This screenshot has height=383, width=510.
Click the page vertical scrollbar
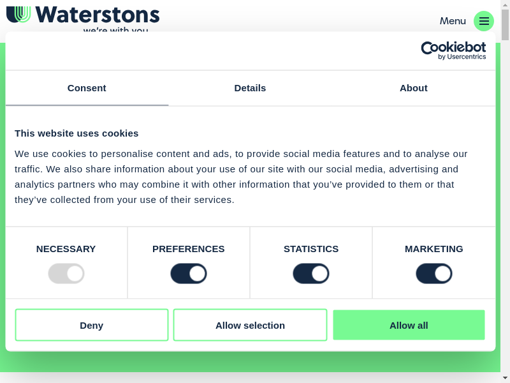506,191
